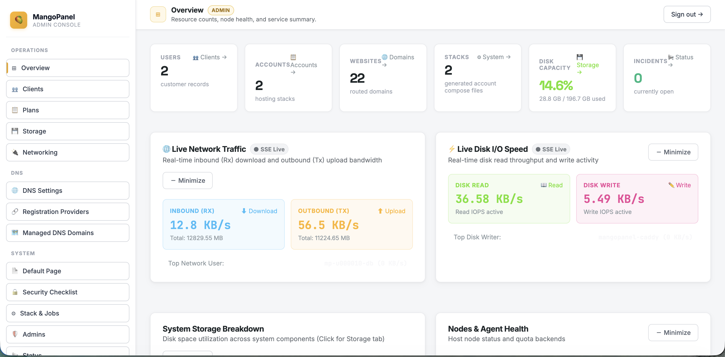
Task: Click the Inbound (RX) download card
Action: (224, 224)
